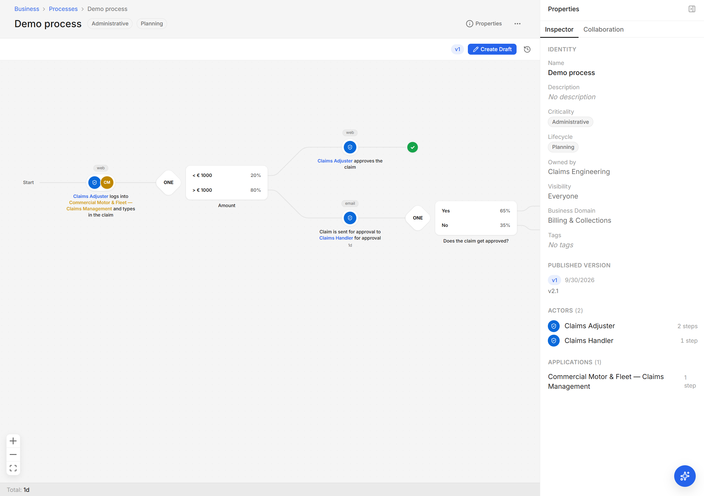Switch to the Inspector tab

559,30
